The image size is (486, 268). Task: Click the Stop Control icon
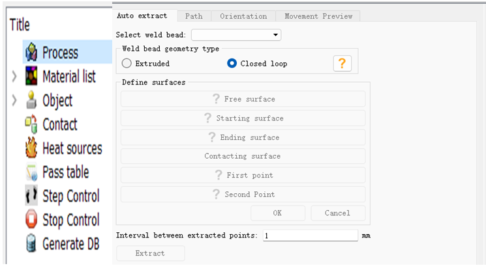[x=31, y=220]
